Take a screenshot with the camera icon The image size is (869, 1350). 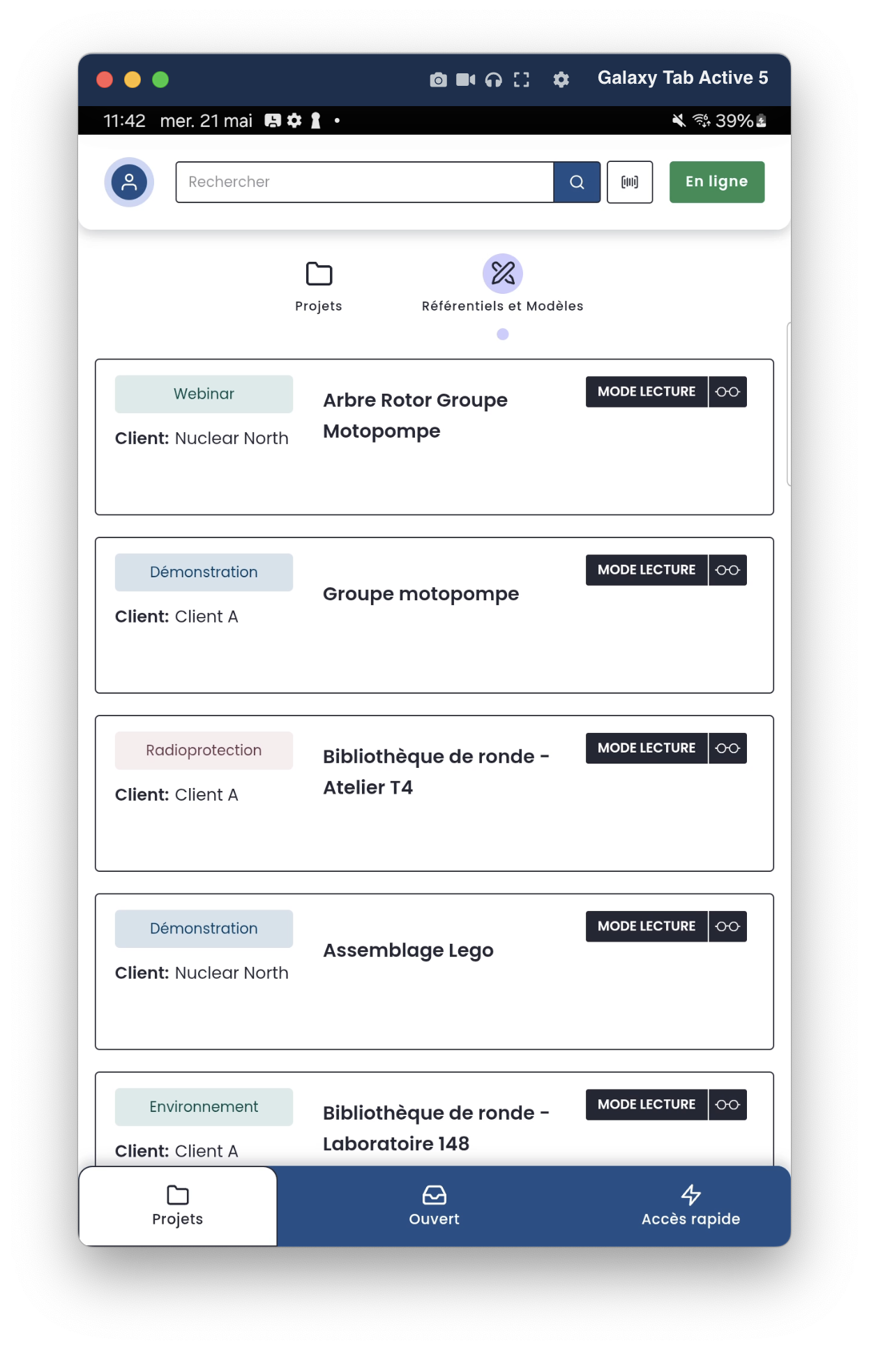tap(438, 80)
